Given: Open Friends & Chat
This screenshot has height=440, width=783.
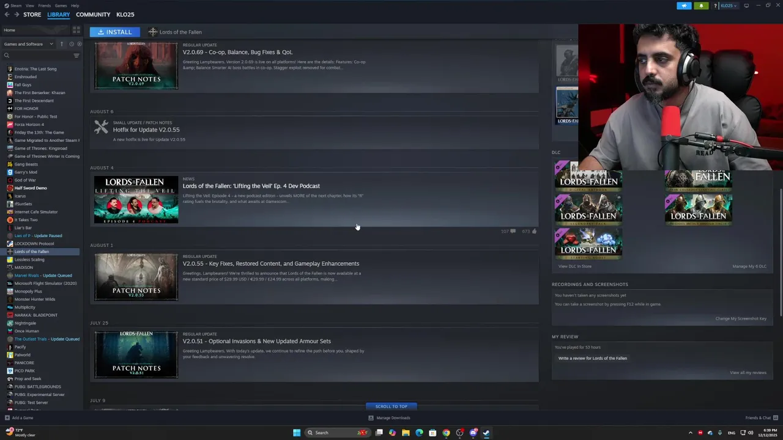Looking at the screenshot, I should (x=761, y=418).
